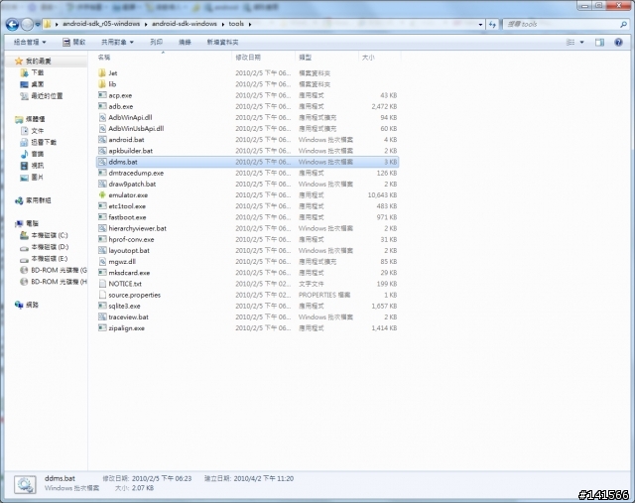
Task: Select 最近的位置 recent places in sidebar
Action: (47, 96)
